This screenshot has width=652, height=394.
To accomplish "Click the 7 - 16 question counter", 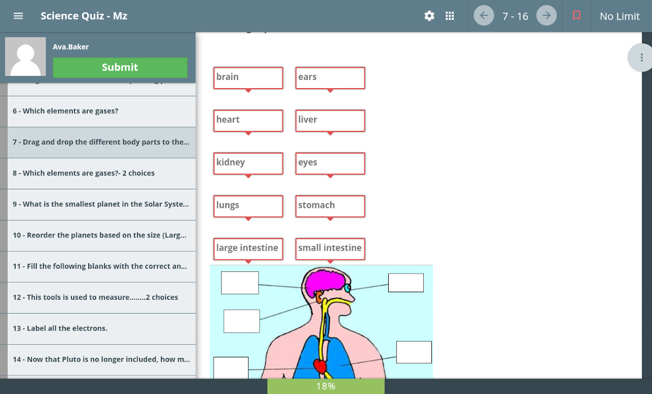I will pyautogui.click(x=515, y=16).
